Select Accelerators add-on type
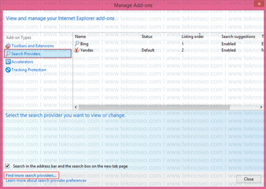Screen dimensions: 266x189 pos(22,62)
